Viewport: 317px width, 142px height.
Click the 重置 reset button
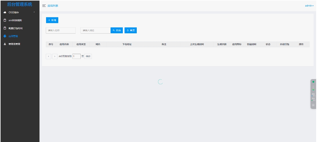[x=130, y=30]
